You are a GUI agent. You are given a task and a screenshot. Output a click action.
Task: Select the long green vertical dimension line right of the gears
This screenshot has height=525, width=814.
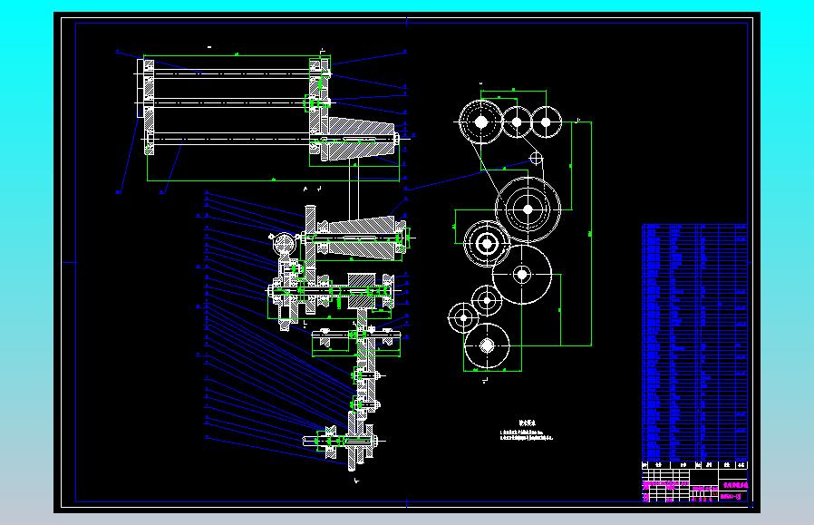[591, 234]
